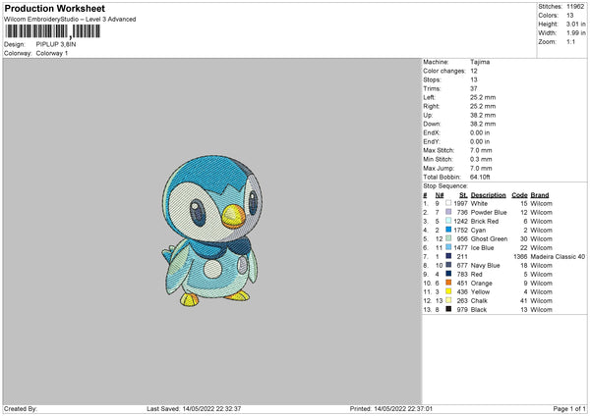Select the Zoom value "1:1"
Screen dimensions: 590x416
(x=570, y=42)
